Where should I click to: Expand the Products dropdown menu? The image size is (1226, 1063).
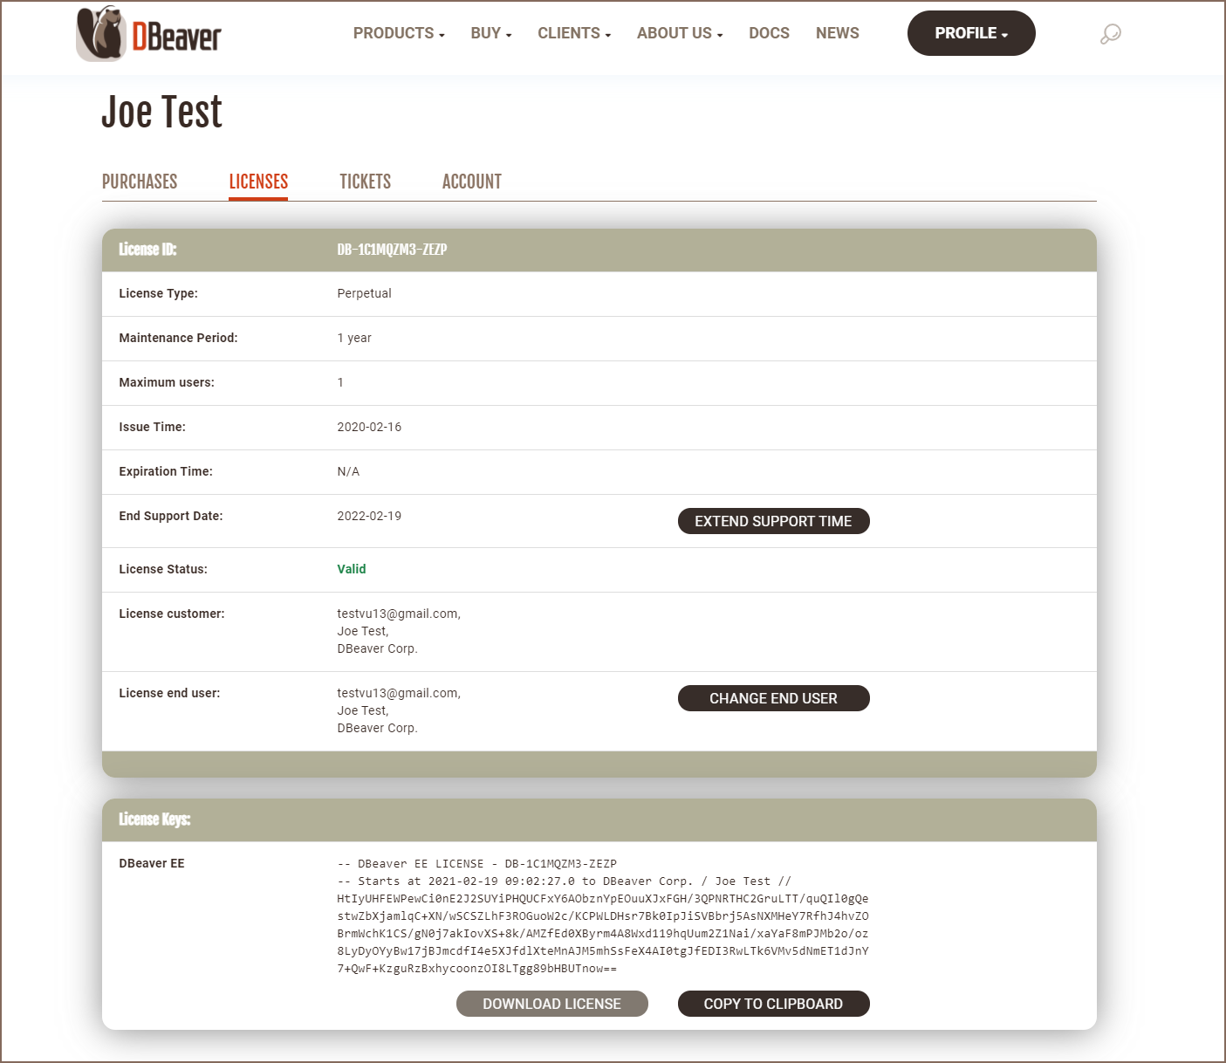tap(399, 33)
